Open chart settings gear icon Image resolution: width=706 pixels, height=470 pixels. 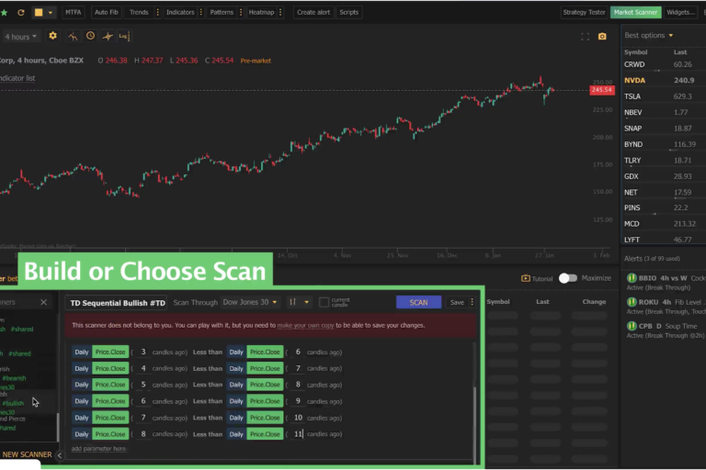click(x=52, y=36)
